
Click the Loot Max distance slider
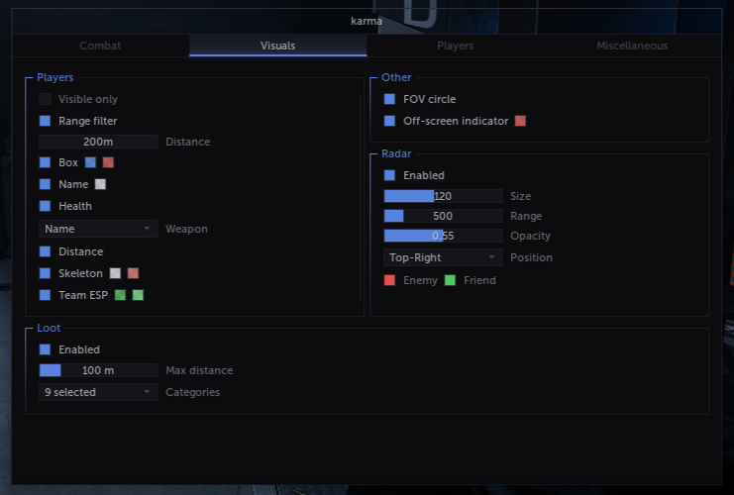coord(98,370)
